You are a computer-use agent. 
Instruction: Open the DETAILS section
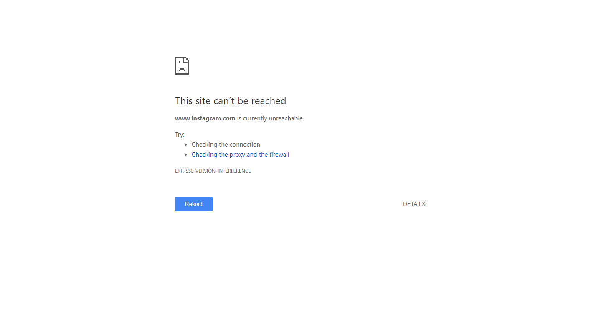click(414, 204)
